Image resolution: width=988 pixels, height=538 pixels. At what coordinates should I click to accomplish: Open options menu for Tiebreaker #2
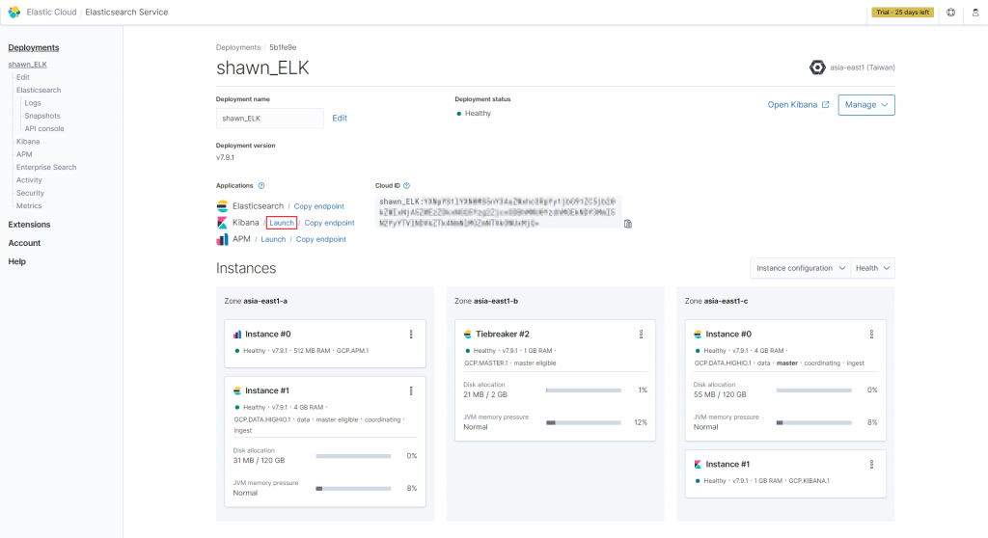point(641,335)
